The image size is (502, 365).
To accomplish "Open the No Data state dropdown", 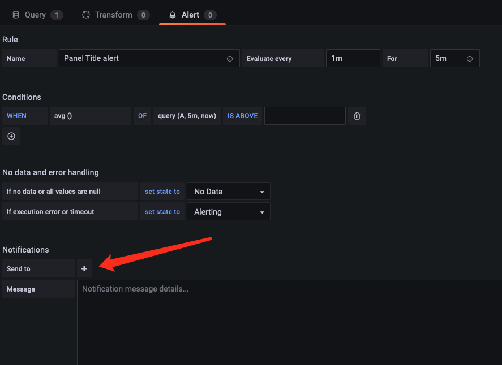I will 229,192.
